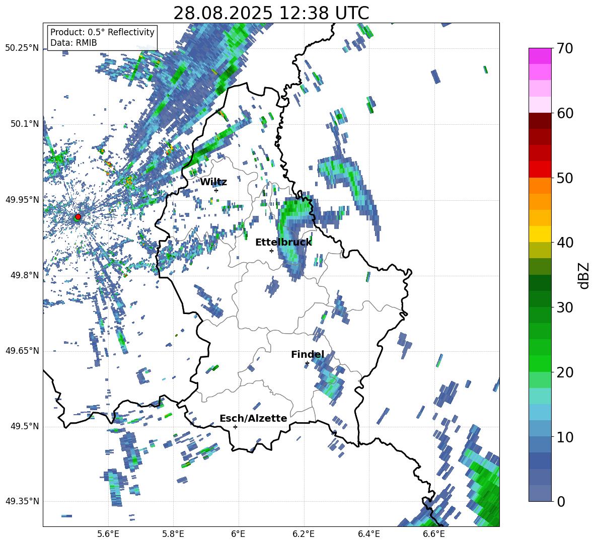Click the latitude label 49.65°N

pyautogui.click(x=22, y=351)
